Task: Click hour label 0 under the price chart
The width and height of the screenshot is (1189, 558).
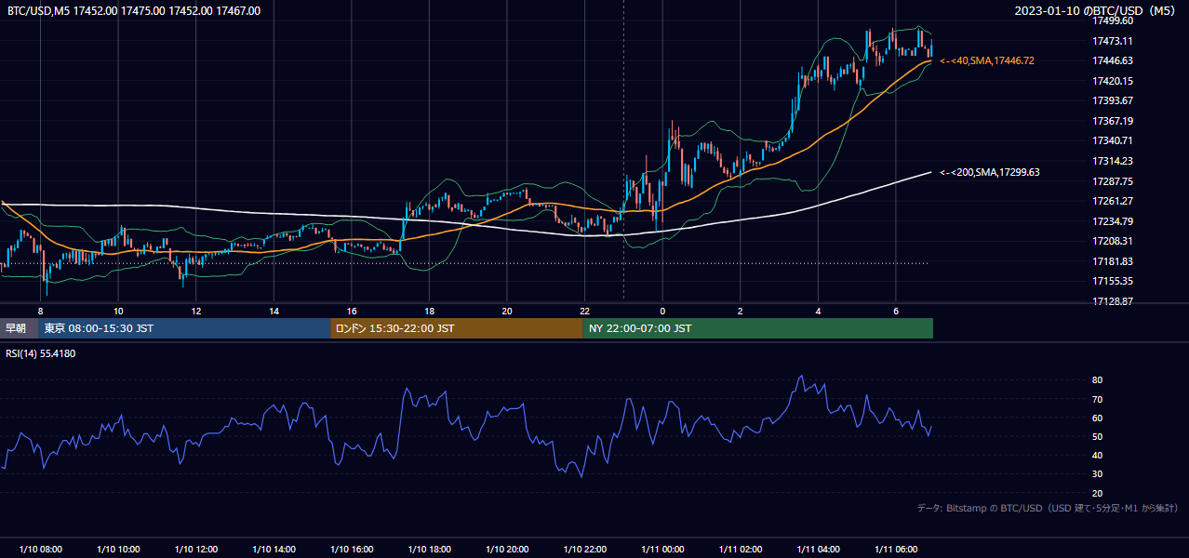Action: click(662, 311)
